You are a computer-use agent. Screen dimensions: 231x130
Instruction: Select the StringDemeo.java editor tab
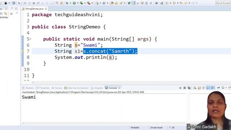[34, 9]
